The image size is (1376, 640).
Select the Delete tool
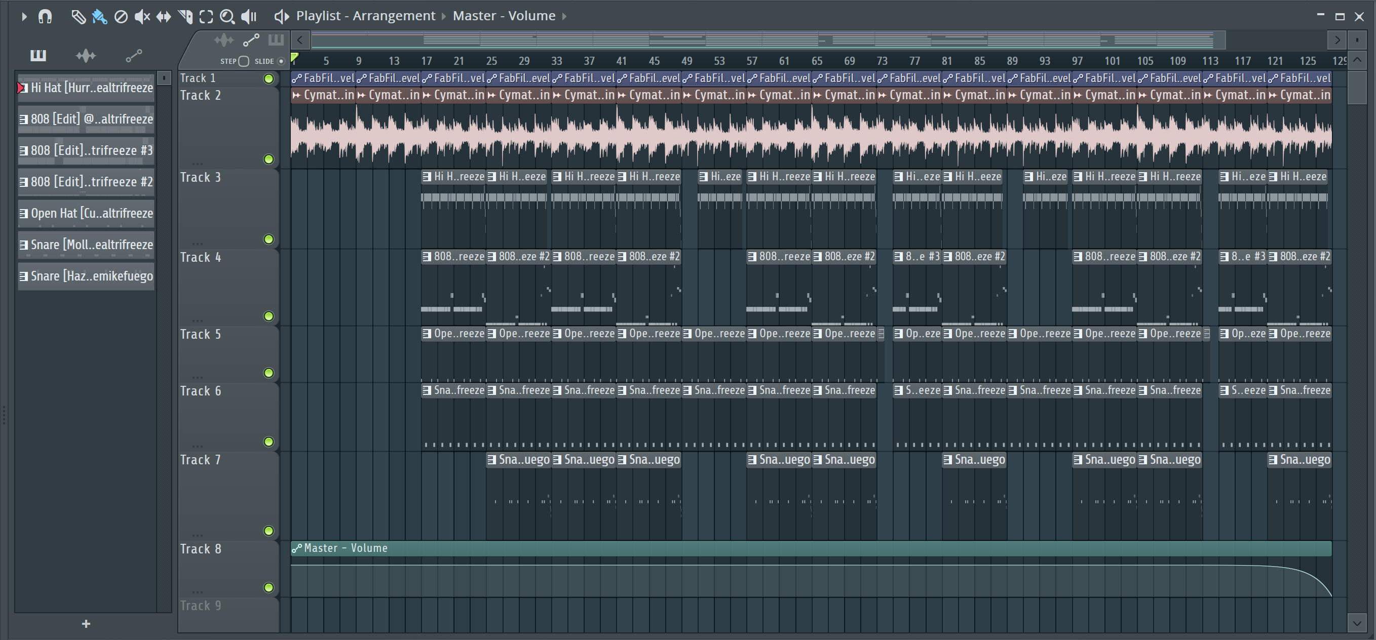121,17
